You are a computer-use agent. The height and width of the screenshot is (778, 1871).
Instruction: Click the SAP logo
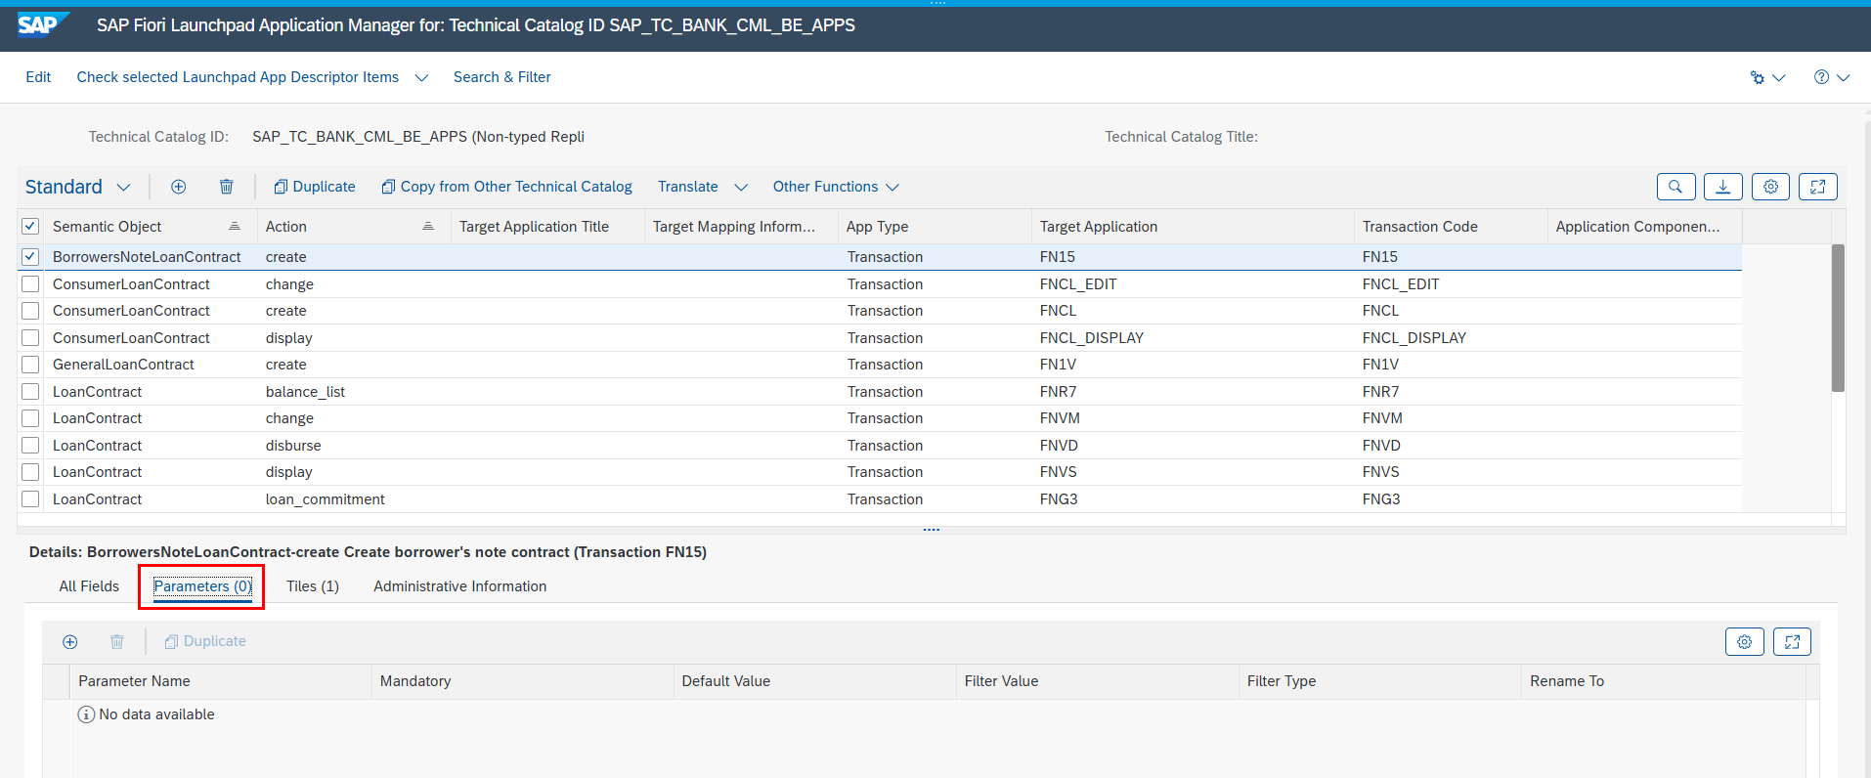point(42,24)
